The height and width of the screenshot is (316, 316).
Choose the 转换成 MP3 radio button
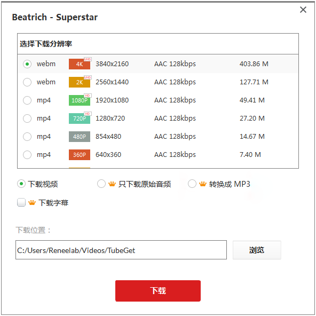192,184
